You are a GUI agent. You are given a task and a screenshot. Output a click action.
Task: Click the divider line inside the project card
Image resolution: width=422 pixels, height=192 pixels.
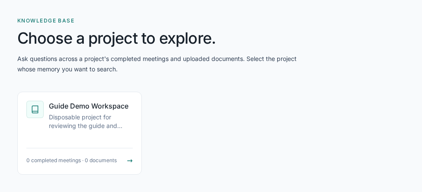[x=80, y=148]
